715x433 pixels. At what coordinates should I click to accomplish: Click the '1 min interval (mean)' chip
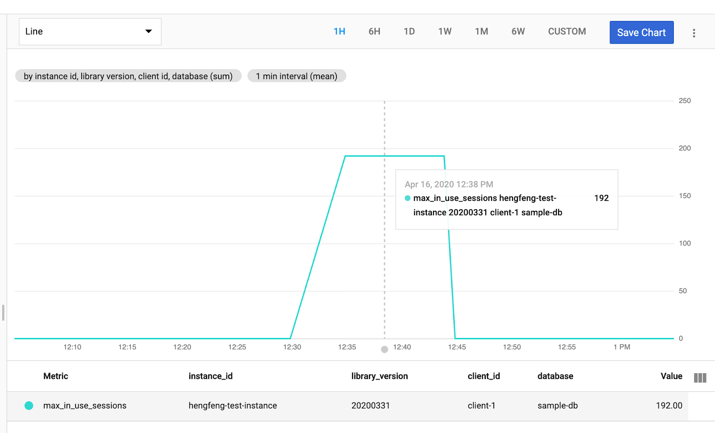pos(296,76)
